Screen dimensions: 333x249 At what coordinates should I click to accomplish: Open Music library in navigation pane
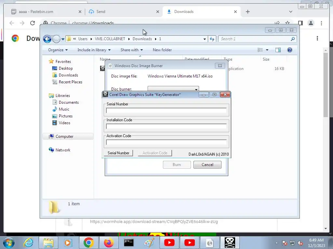coord(64,109)
